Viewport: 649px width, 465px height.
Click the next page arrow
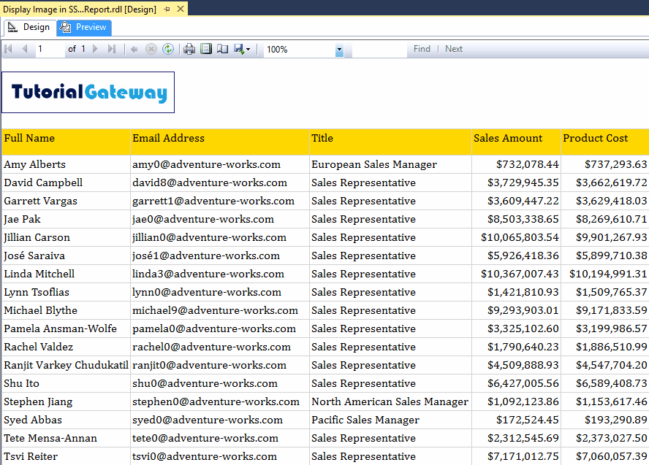93,49
